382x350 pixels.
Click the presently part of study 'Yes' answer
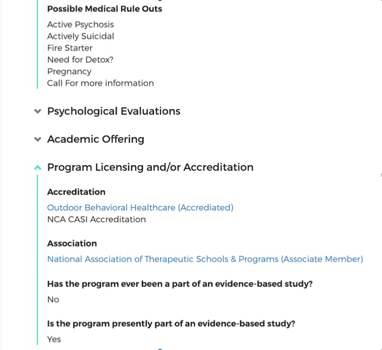point(54,340)
